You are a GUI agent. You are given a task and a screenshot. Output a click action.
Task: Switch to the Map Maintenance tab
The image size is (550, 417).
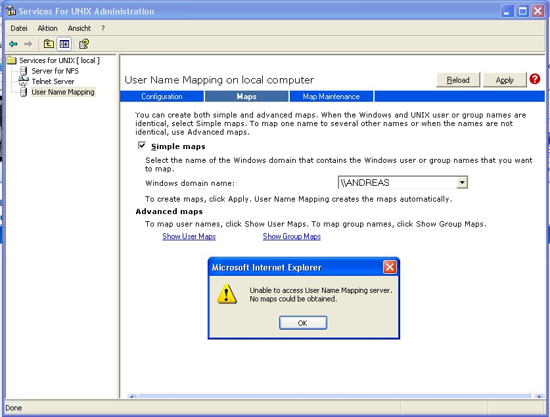[331, 97]
